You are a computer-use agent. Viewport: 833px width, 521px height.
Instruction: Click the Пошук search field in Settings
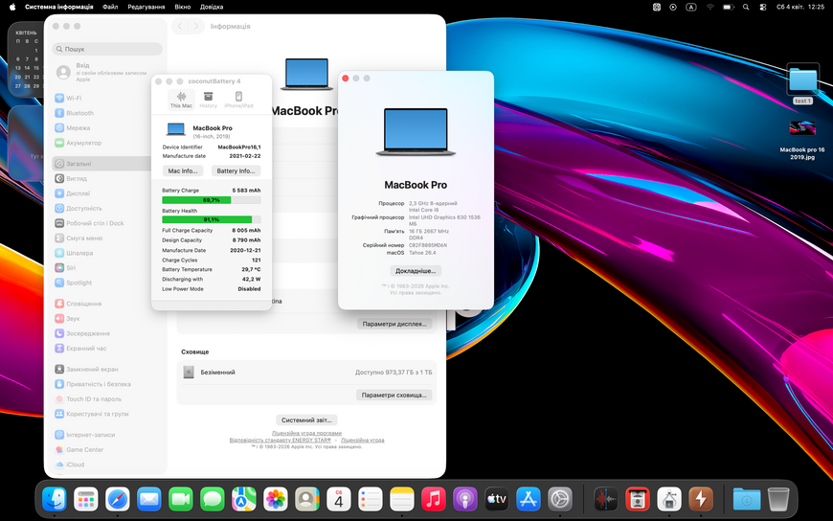107,49
